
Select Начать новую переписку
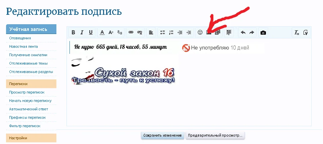[x=30, y=101]
